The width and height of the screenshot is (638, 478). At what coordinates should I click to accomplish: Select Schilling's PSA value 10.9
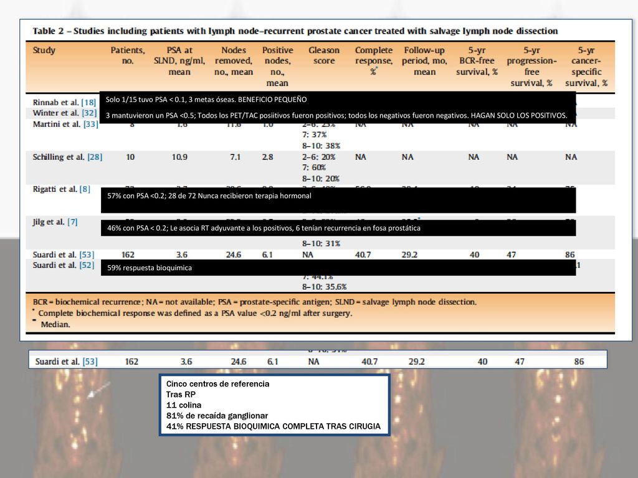coord(179,157)
